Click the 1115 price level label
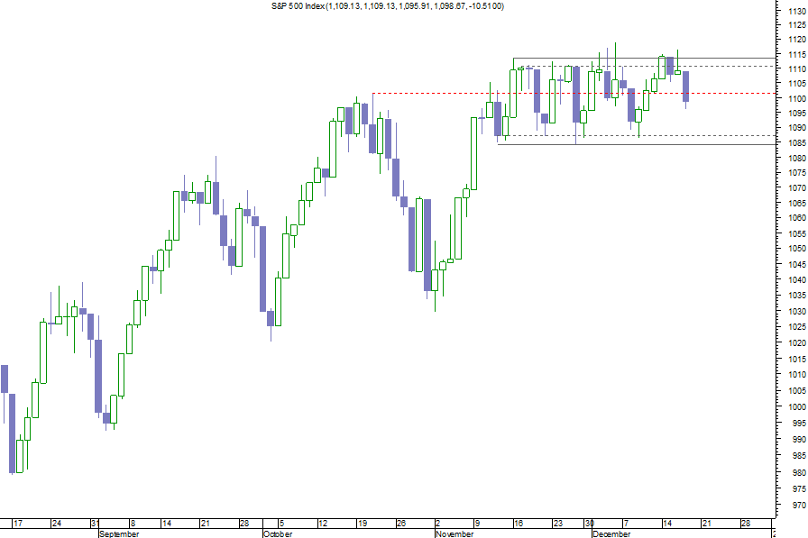The width and height of the screenshot is (808, 538). (x=797, y=54)
